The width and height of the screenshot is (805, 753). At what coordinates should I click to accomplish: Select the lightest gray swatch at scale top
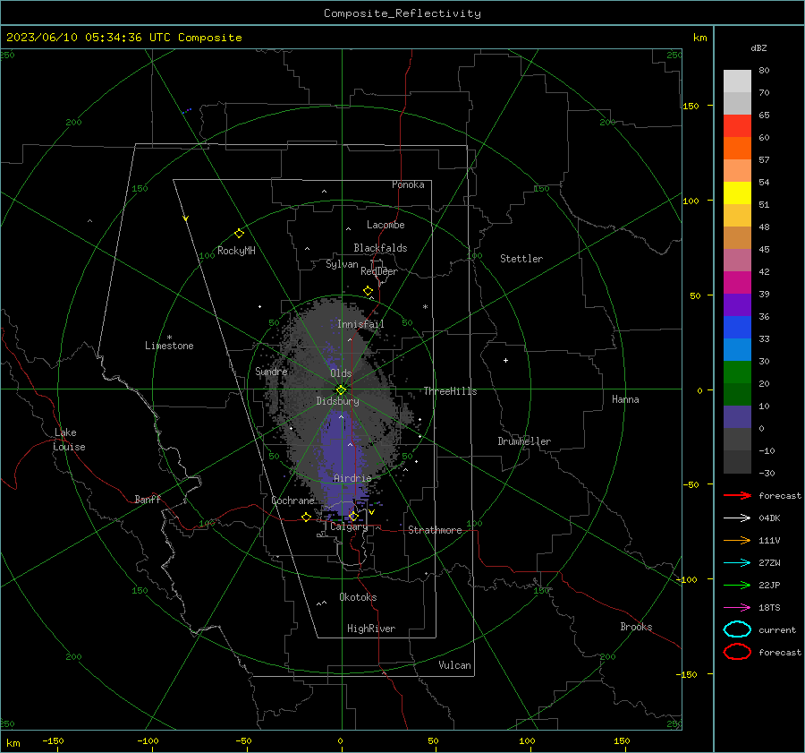[x=737, y=81]
